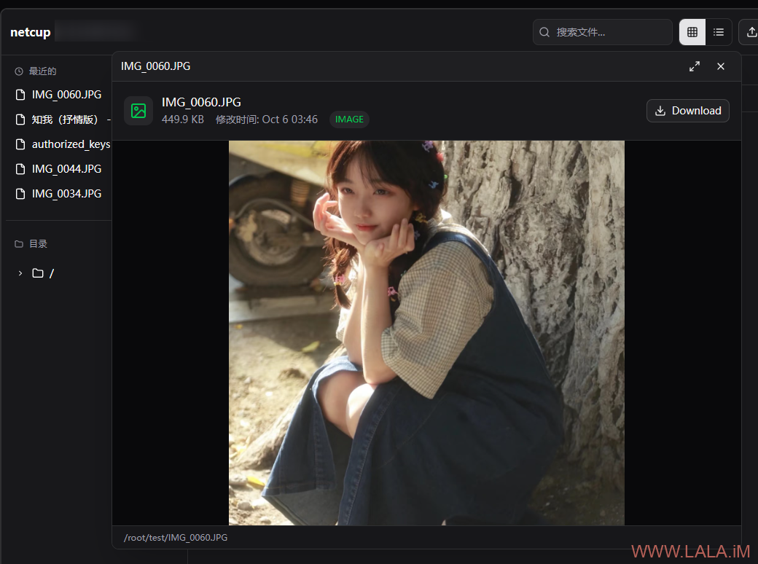Switch to grid view layout

tap(692, 32)
